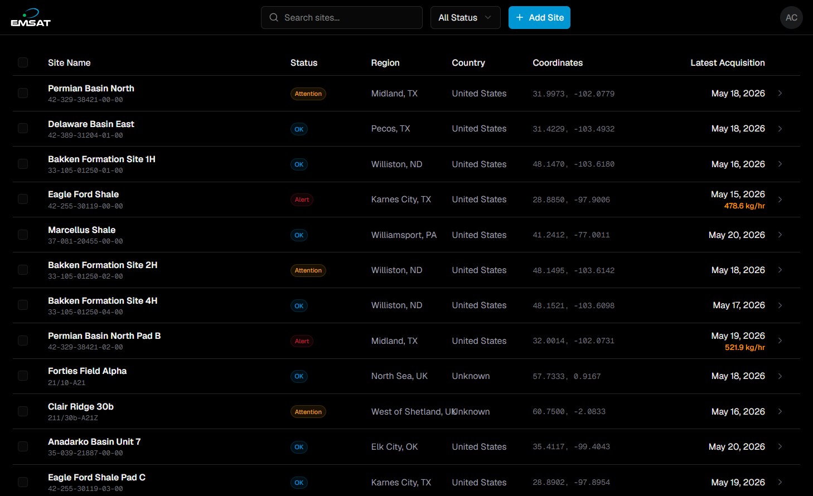Click the magnifier icon in search bar
Screen dimensions: 813x496
(x=274, y=18)
